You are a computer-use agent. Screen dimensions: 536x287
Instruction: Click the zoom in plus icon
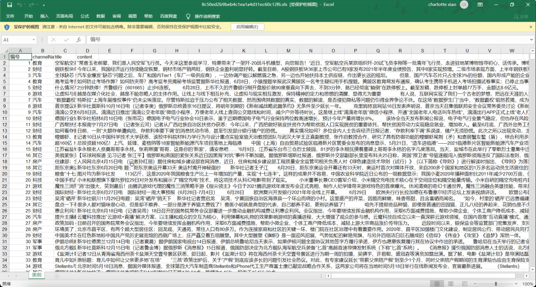[x=516, y=284]
